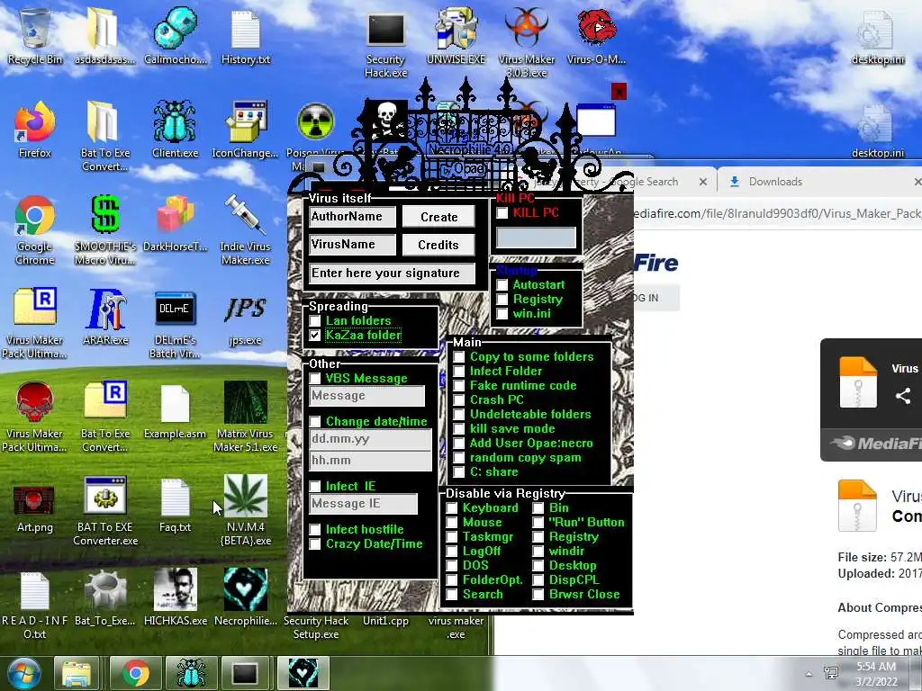This screenshot has width=922, height=691.
Task: Toggle the KILL PC checkbox
Action: tap(502, 212)
